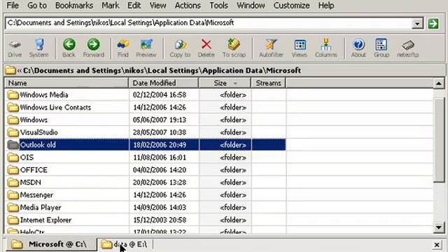Click the address bar path field
The image size is (448, 252).
pyautogui.click(x=209, y=23)
